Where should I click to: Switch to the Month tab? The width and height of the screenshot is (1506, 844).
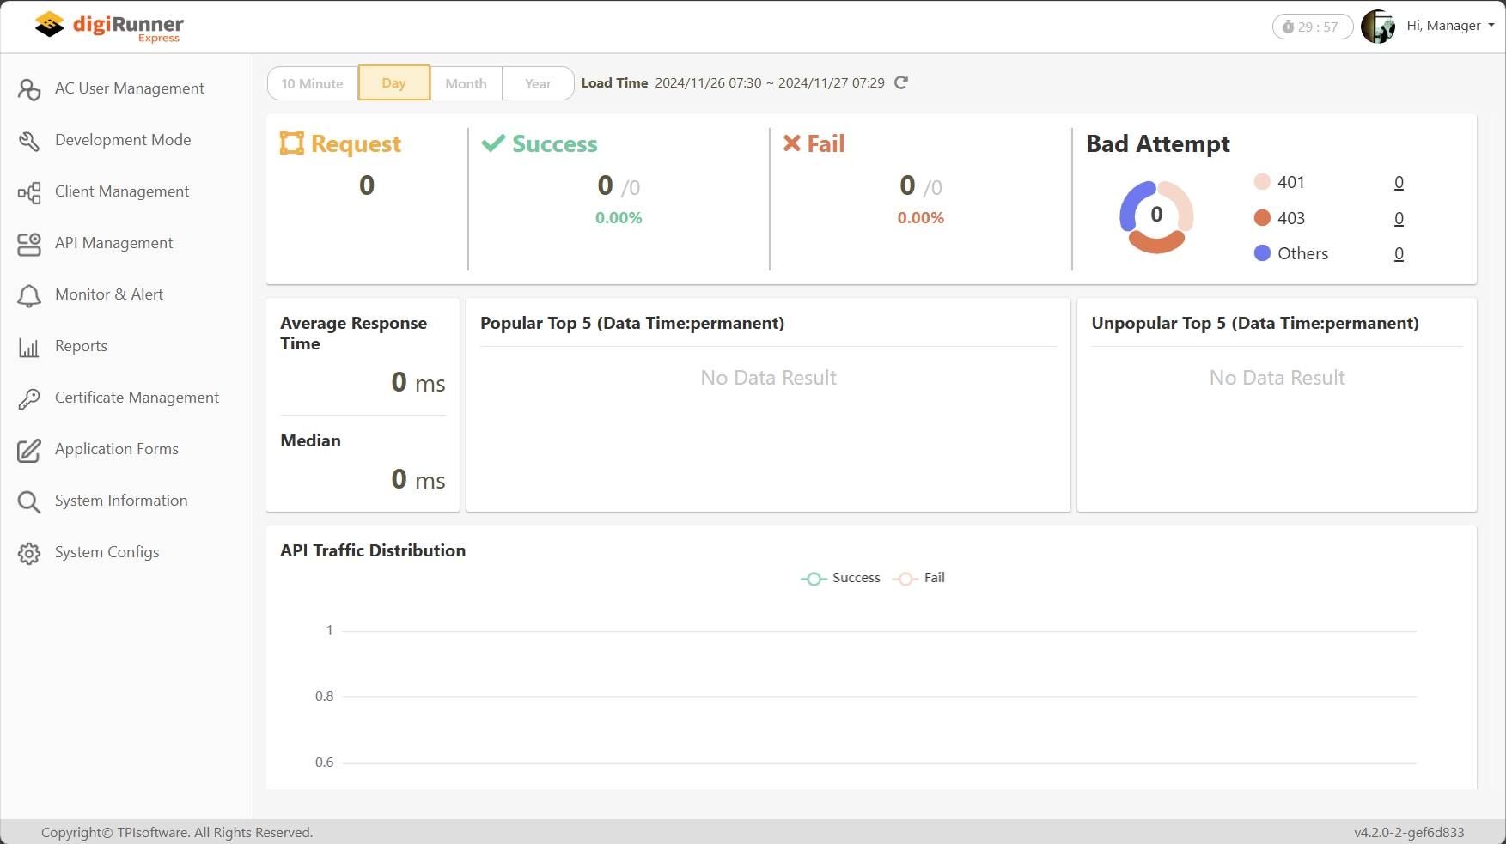[x=466, y=83]
